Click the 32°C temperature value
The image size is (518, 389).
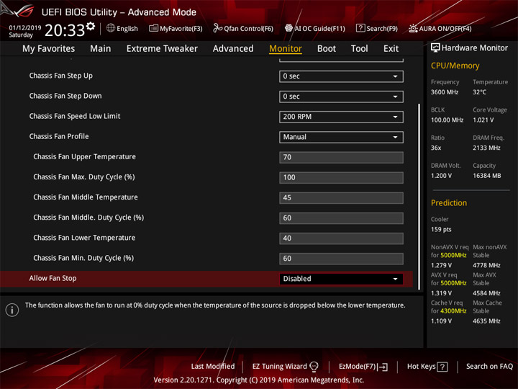click(x=479, y=92)
